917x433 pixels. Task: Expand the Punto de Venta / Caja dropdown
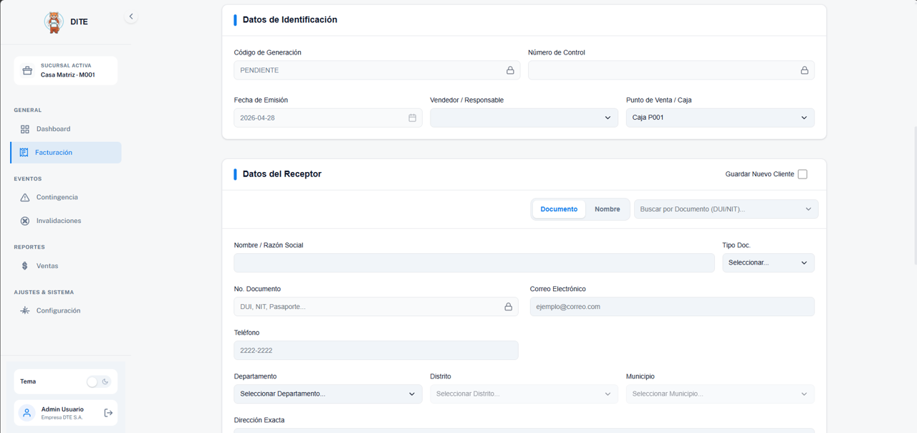(x=719, y=118)
